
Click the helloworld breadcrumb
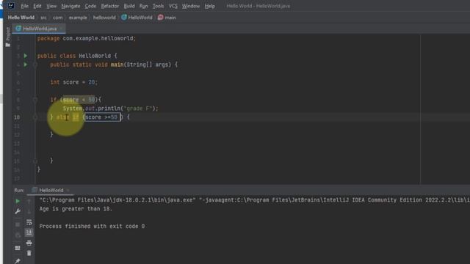pos(104,18)
